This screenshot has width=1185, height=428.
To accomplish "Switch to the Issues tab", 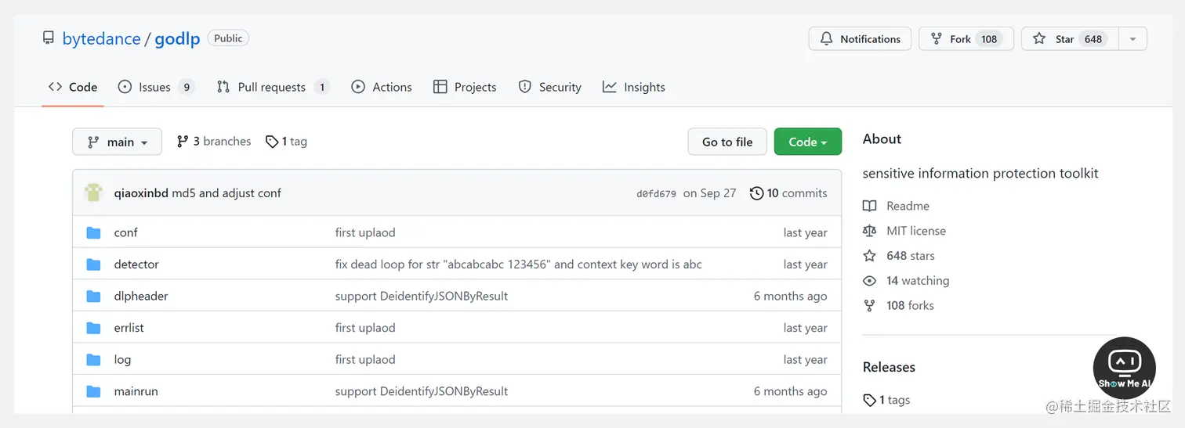I will coord(155,87).
